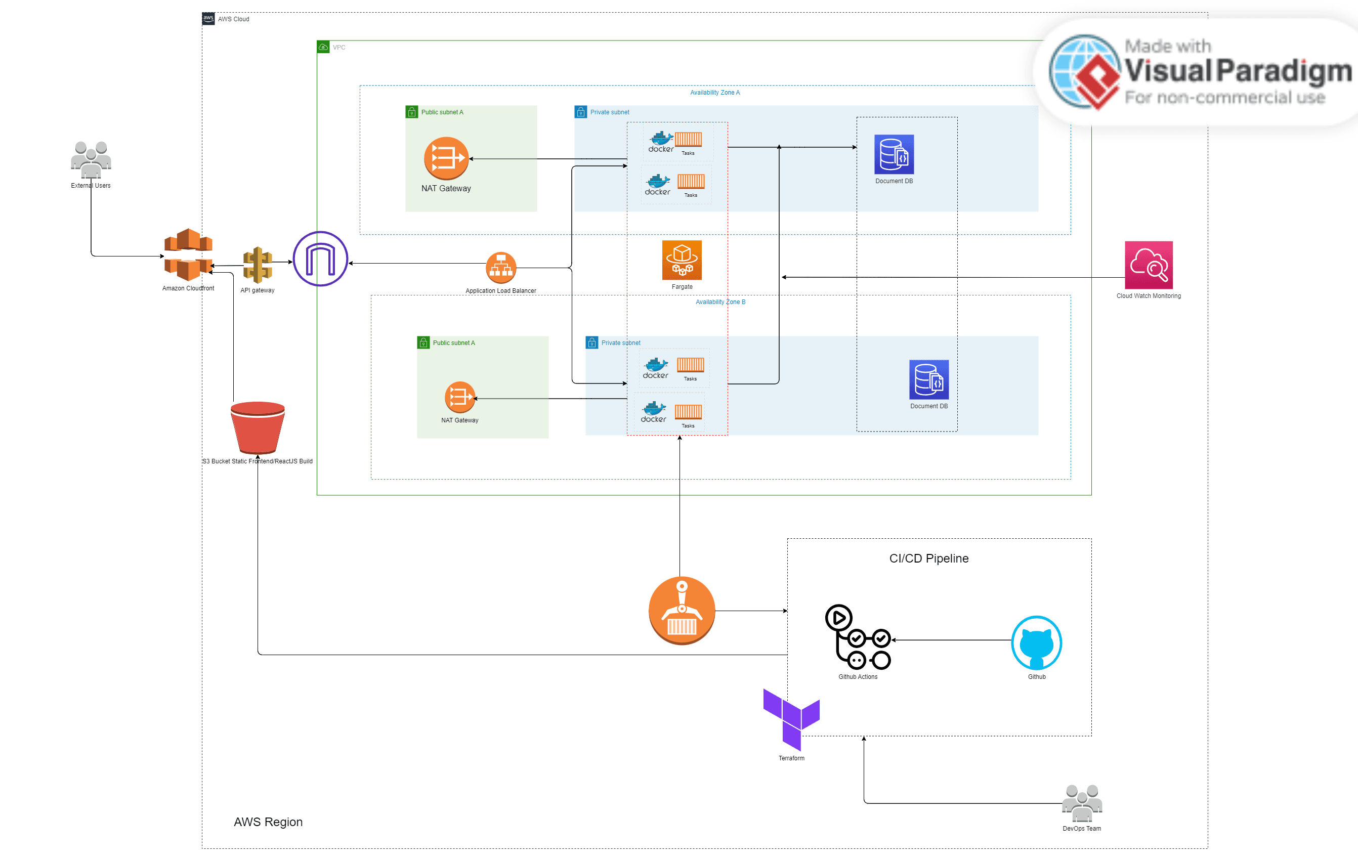Click the red S3 Bucket icon
This screenshot has width=1358, height=860.
tap(258, 427)
